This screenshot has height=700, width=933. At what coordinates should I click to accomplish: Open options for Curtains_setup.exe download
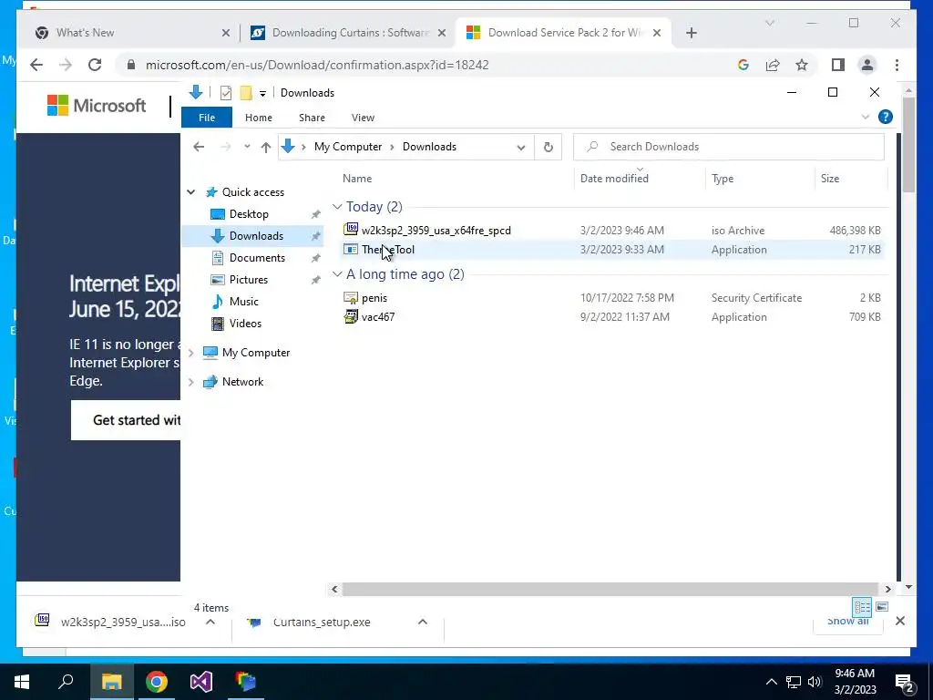coord(423,622)
